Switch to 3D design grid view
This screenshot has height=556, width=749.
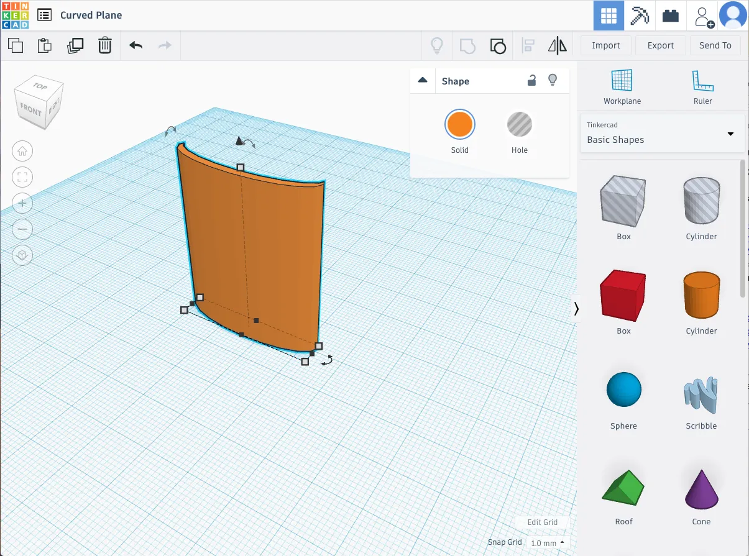coord(609,16)
